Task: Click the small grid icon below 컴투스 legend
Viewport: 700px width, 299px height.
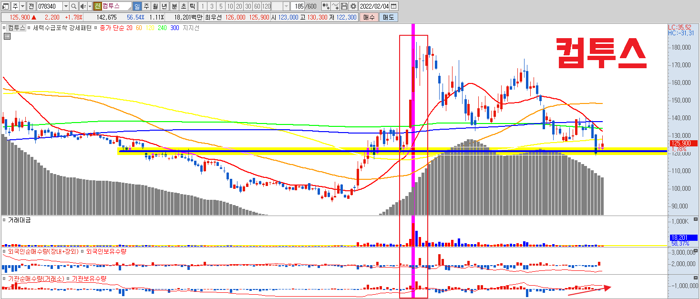Action: tap(7, 36)
